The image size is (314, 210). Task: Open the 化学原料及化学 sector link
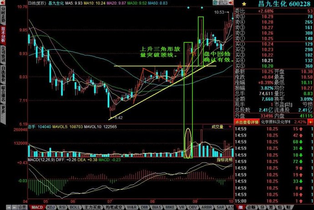point(276,122)
